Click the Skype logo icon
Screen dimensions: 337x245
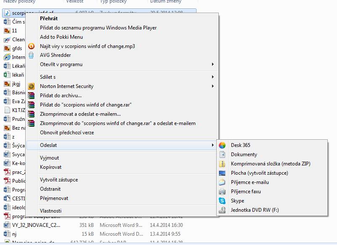pyautogui.click(x=222, y=201)
